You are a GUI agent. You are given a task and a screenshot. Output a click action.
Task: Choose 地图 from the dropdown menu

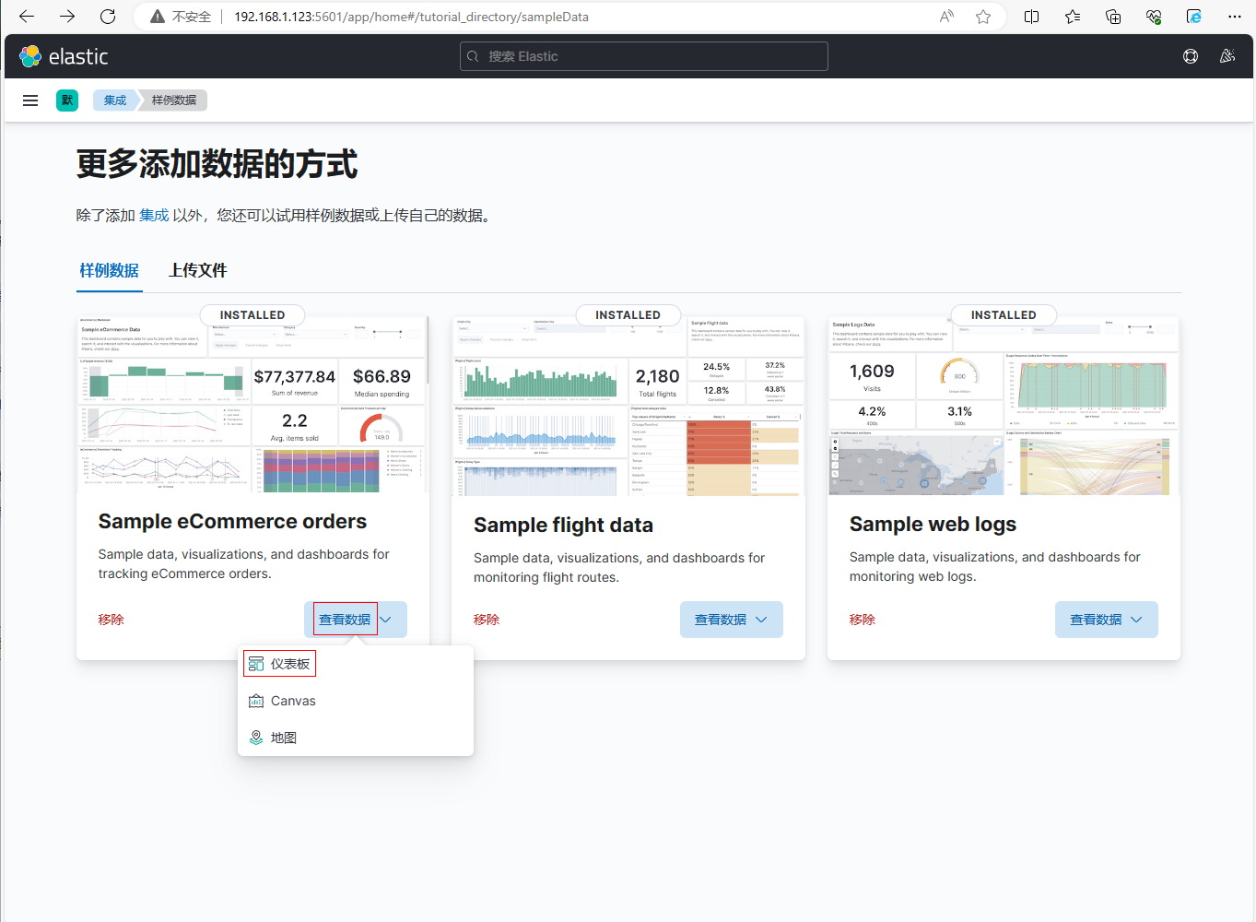(283, 738)
